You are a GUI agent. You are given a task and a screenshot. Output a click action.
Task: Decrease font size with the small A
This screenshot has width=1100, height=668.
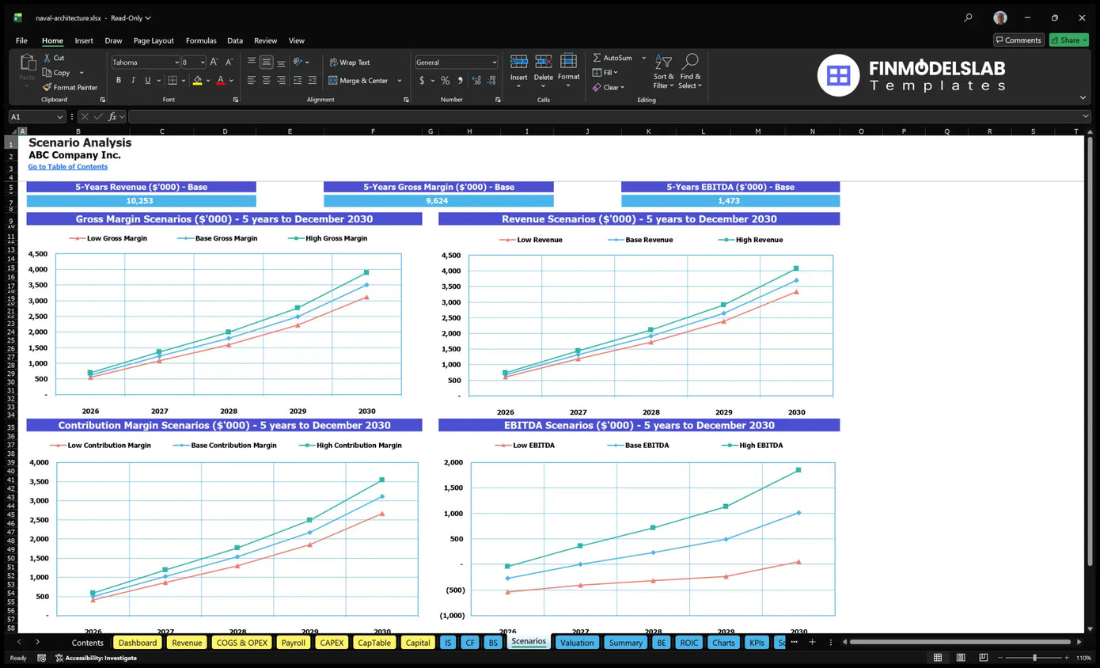click(x=229, y=62)
